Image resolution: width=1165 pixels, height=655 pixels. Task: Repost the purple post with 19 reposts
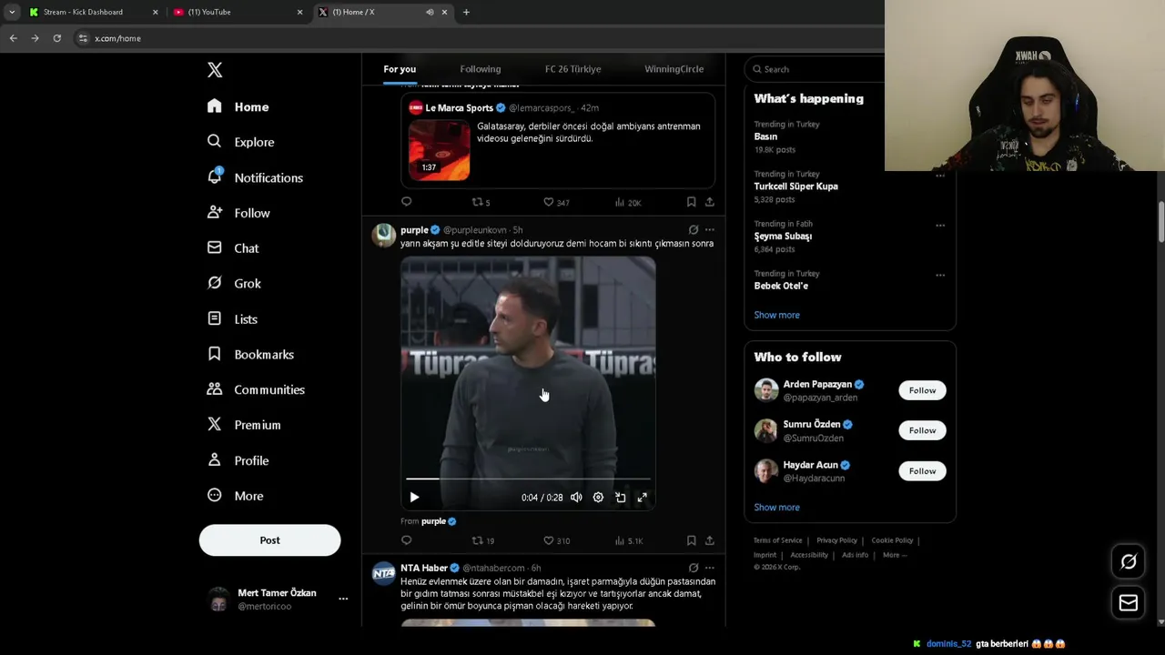pos(482,540)
